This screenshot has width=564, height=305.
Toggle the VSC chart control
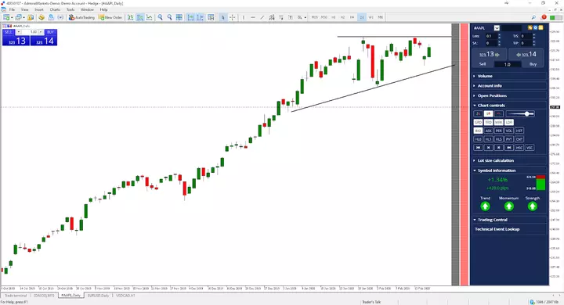click(530, 148)
